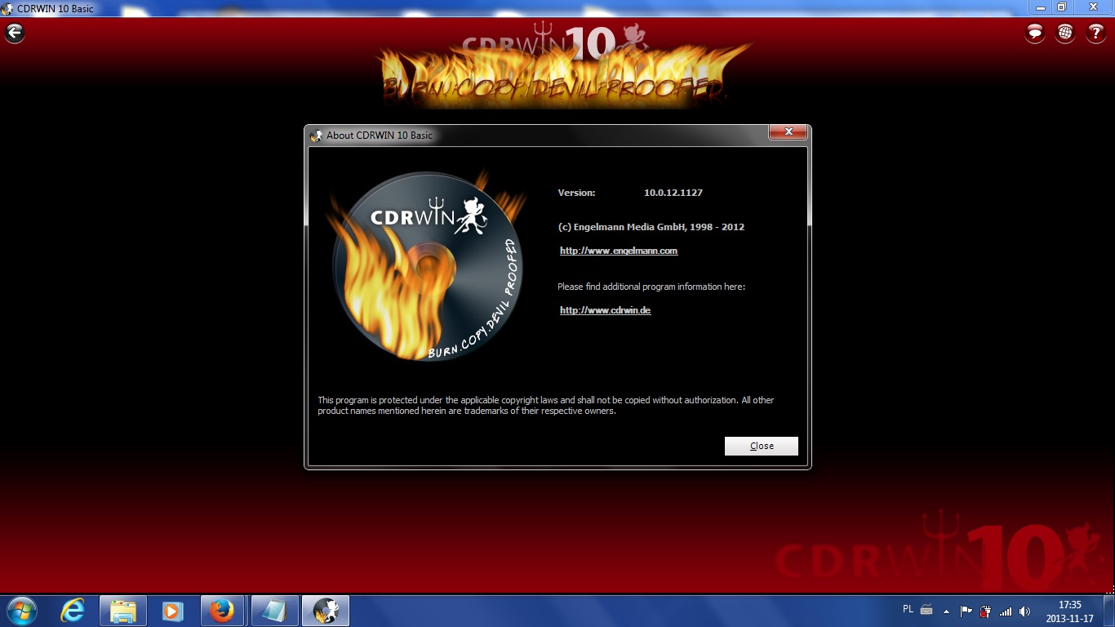Go back with the arrow icon
Image resolution: width=1115 pixels, height=627 pixels.
(15, 33)
